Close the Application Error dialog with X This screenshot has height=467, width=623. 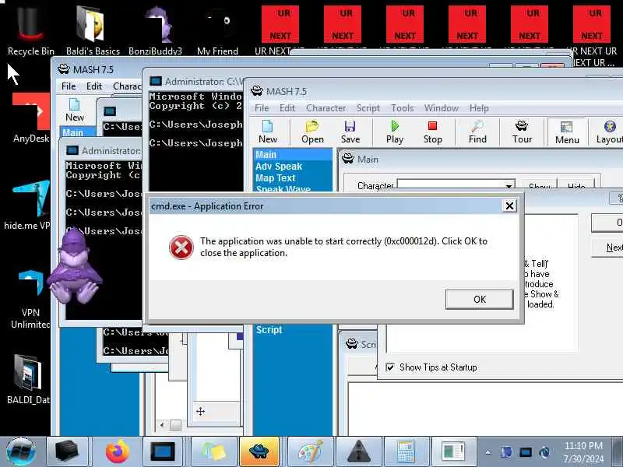click(509, 205)
